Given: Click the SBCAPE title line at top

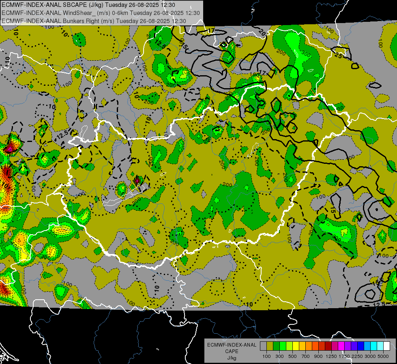Looking at the screenshot, I should [88, 5].
